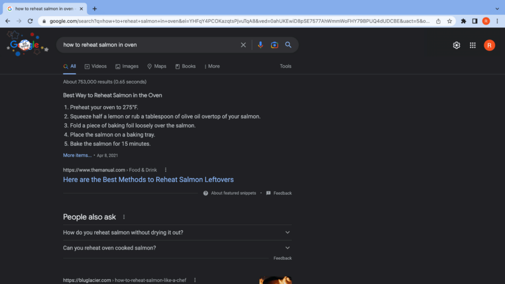Viewport: 505px width, 284px height.
Task: Open 'Here are the Best Methods to Reheat Salmon Leftovers'
Action: (148, 180)
